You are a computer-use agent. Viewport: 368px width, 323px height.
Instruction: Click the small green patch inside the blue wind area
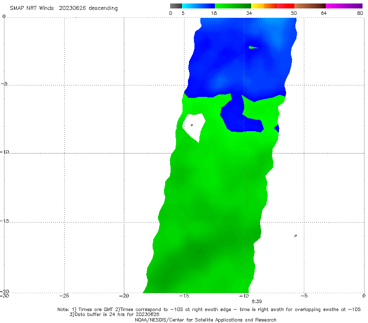[x=253, y=48]
